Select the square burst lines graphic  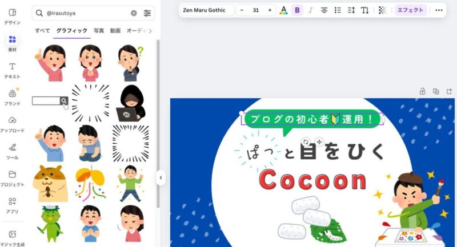click(131, 143)
